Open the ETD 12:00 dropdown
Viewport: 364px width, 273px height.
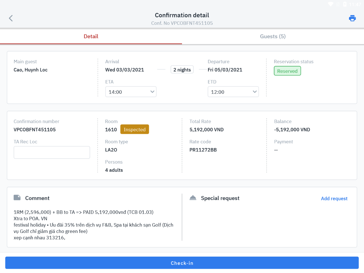point(233,92)
